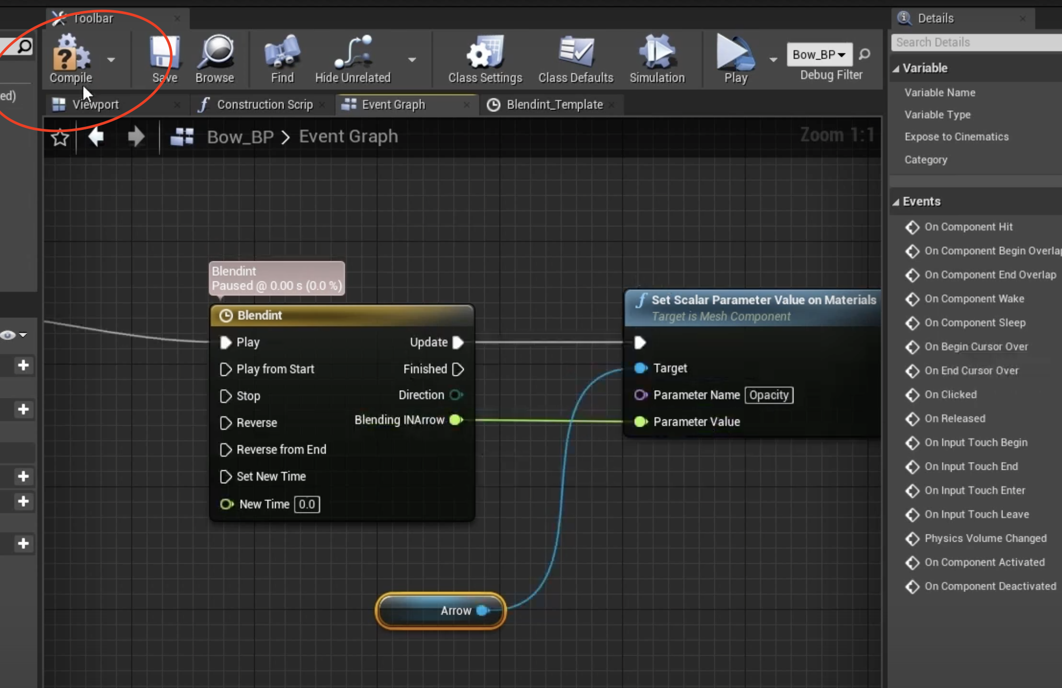Browse to asset in Content Browser
Image resolution: width=1062 pixels, height=688 pixels.
coord(215,59)
